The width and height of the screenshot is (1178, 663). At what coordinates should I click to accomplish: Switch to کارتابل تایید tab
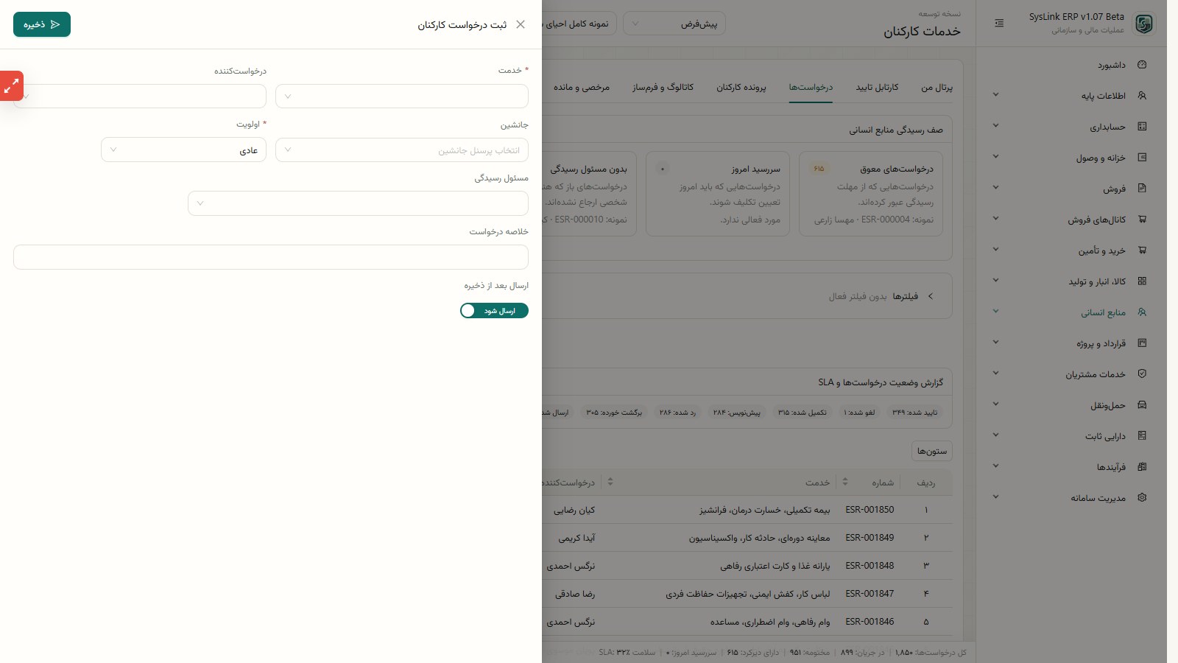(877, 88)
